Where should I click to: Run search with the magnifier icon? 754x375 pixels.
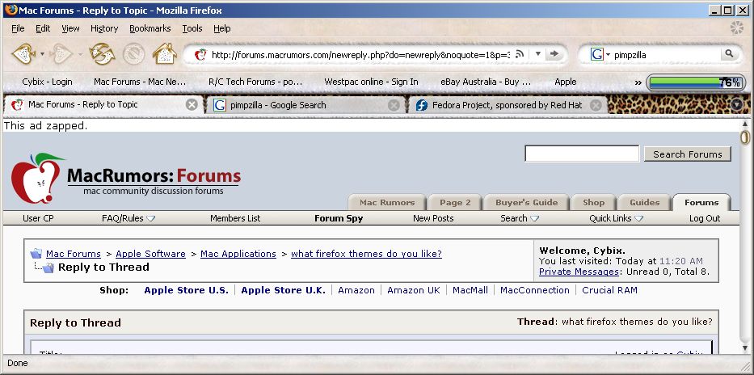[730, 54]
